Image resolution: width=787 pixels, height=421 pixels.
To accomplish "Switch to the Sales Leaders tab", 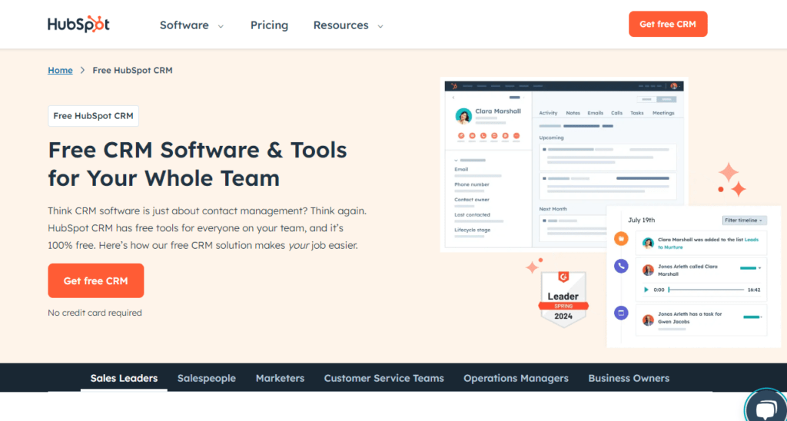I will 124,378.
